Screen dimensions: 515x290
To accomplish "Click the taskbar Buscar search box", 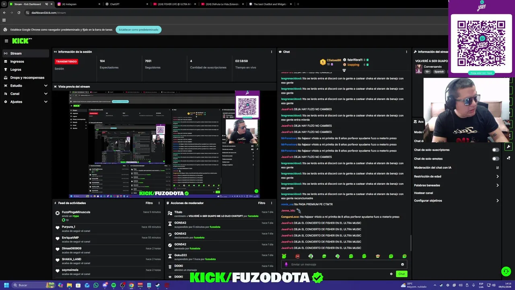I will pos(33,285).
